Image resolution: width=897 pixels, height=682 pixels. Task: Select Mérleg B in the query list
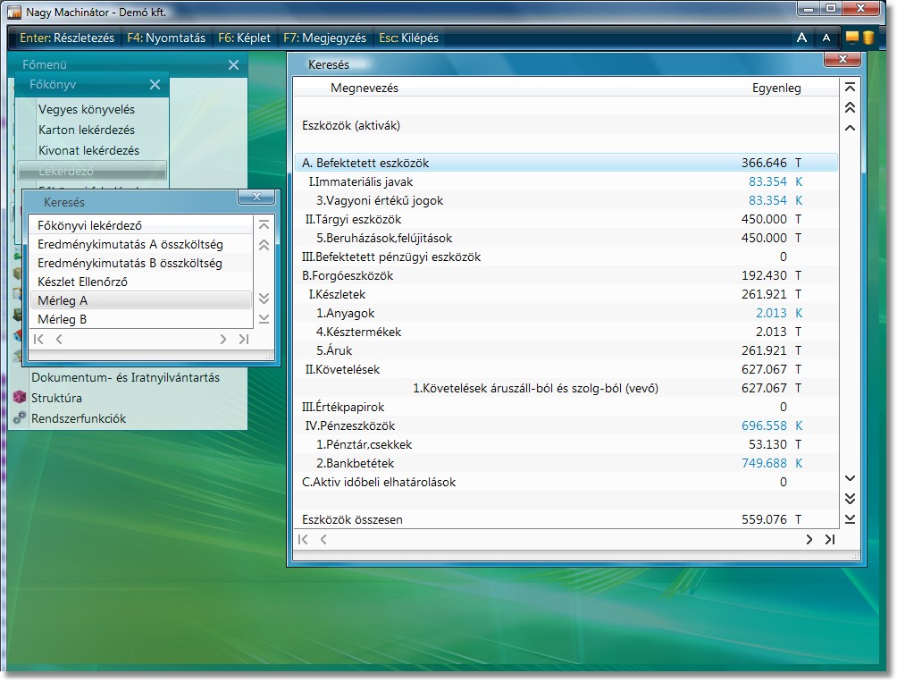(x=63, y=319)
